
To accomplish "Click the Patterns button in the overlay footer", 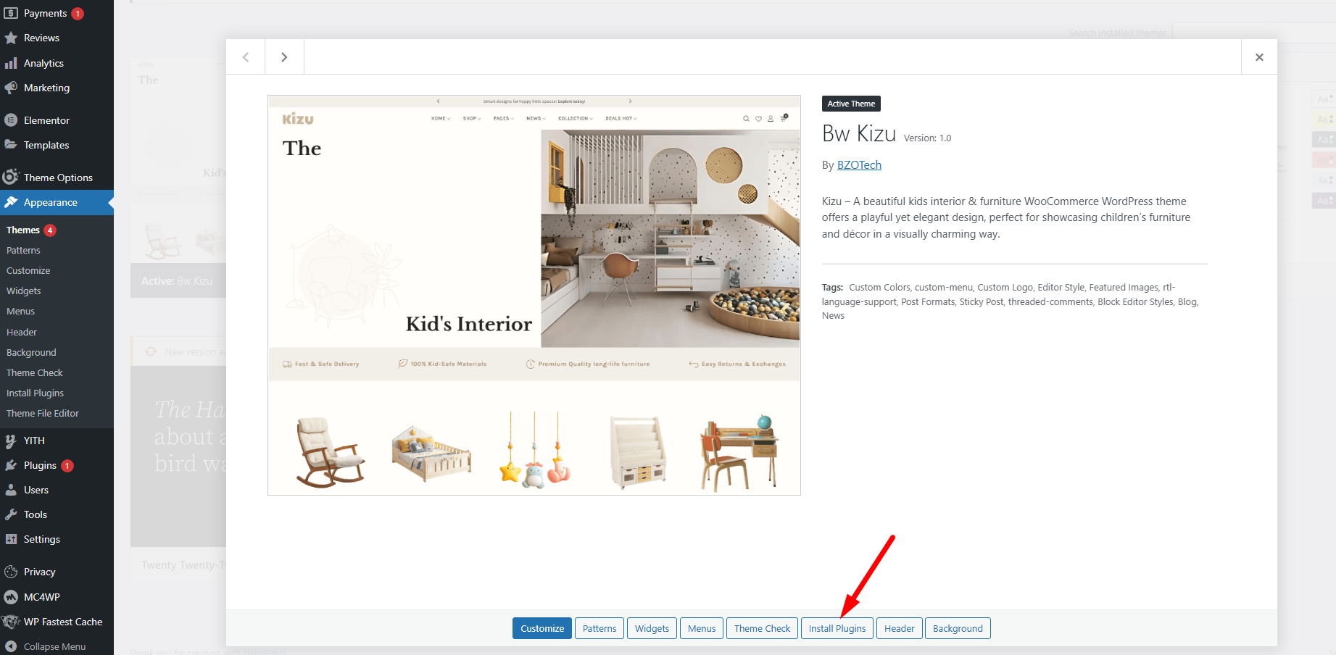I will [599, 628].
